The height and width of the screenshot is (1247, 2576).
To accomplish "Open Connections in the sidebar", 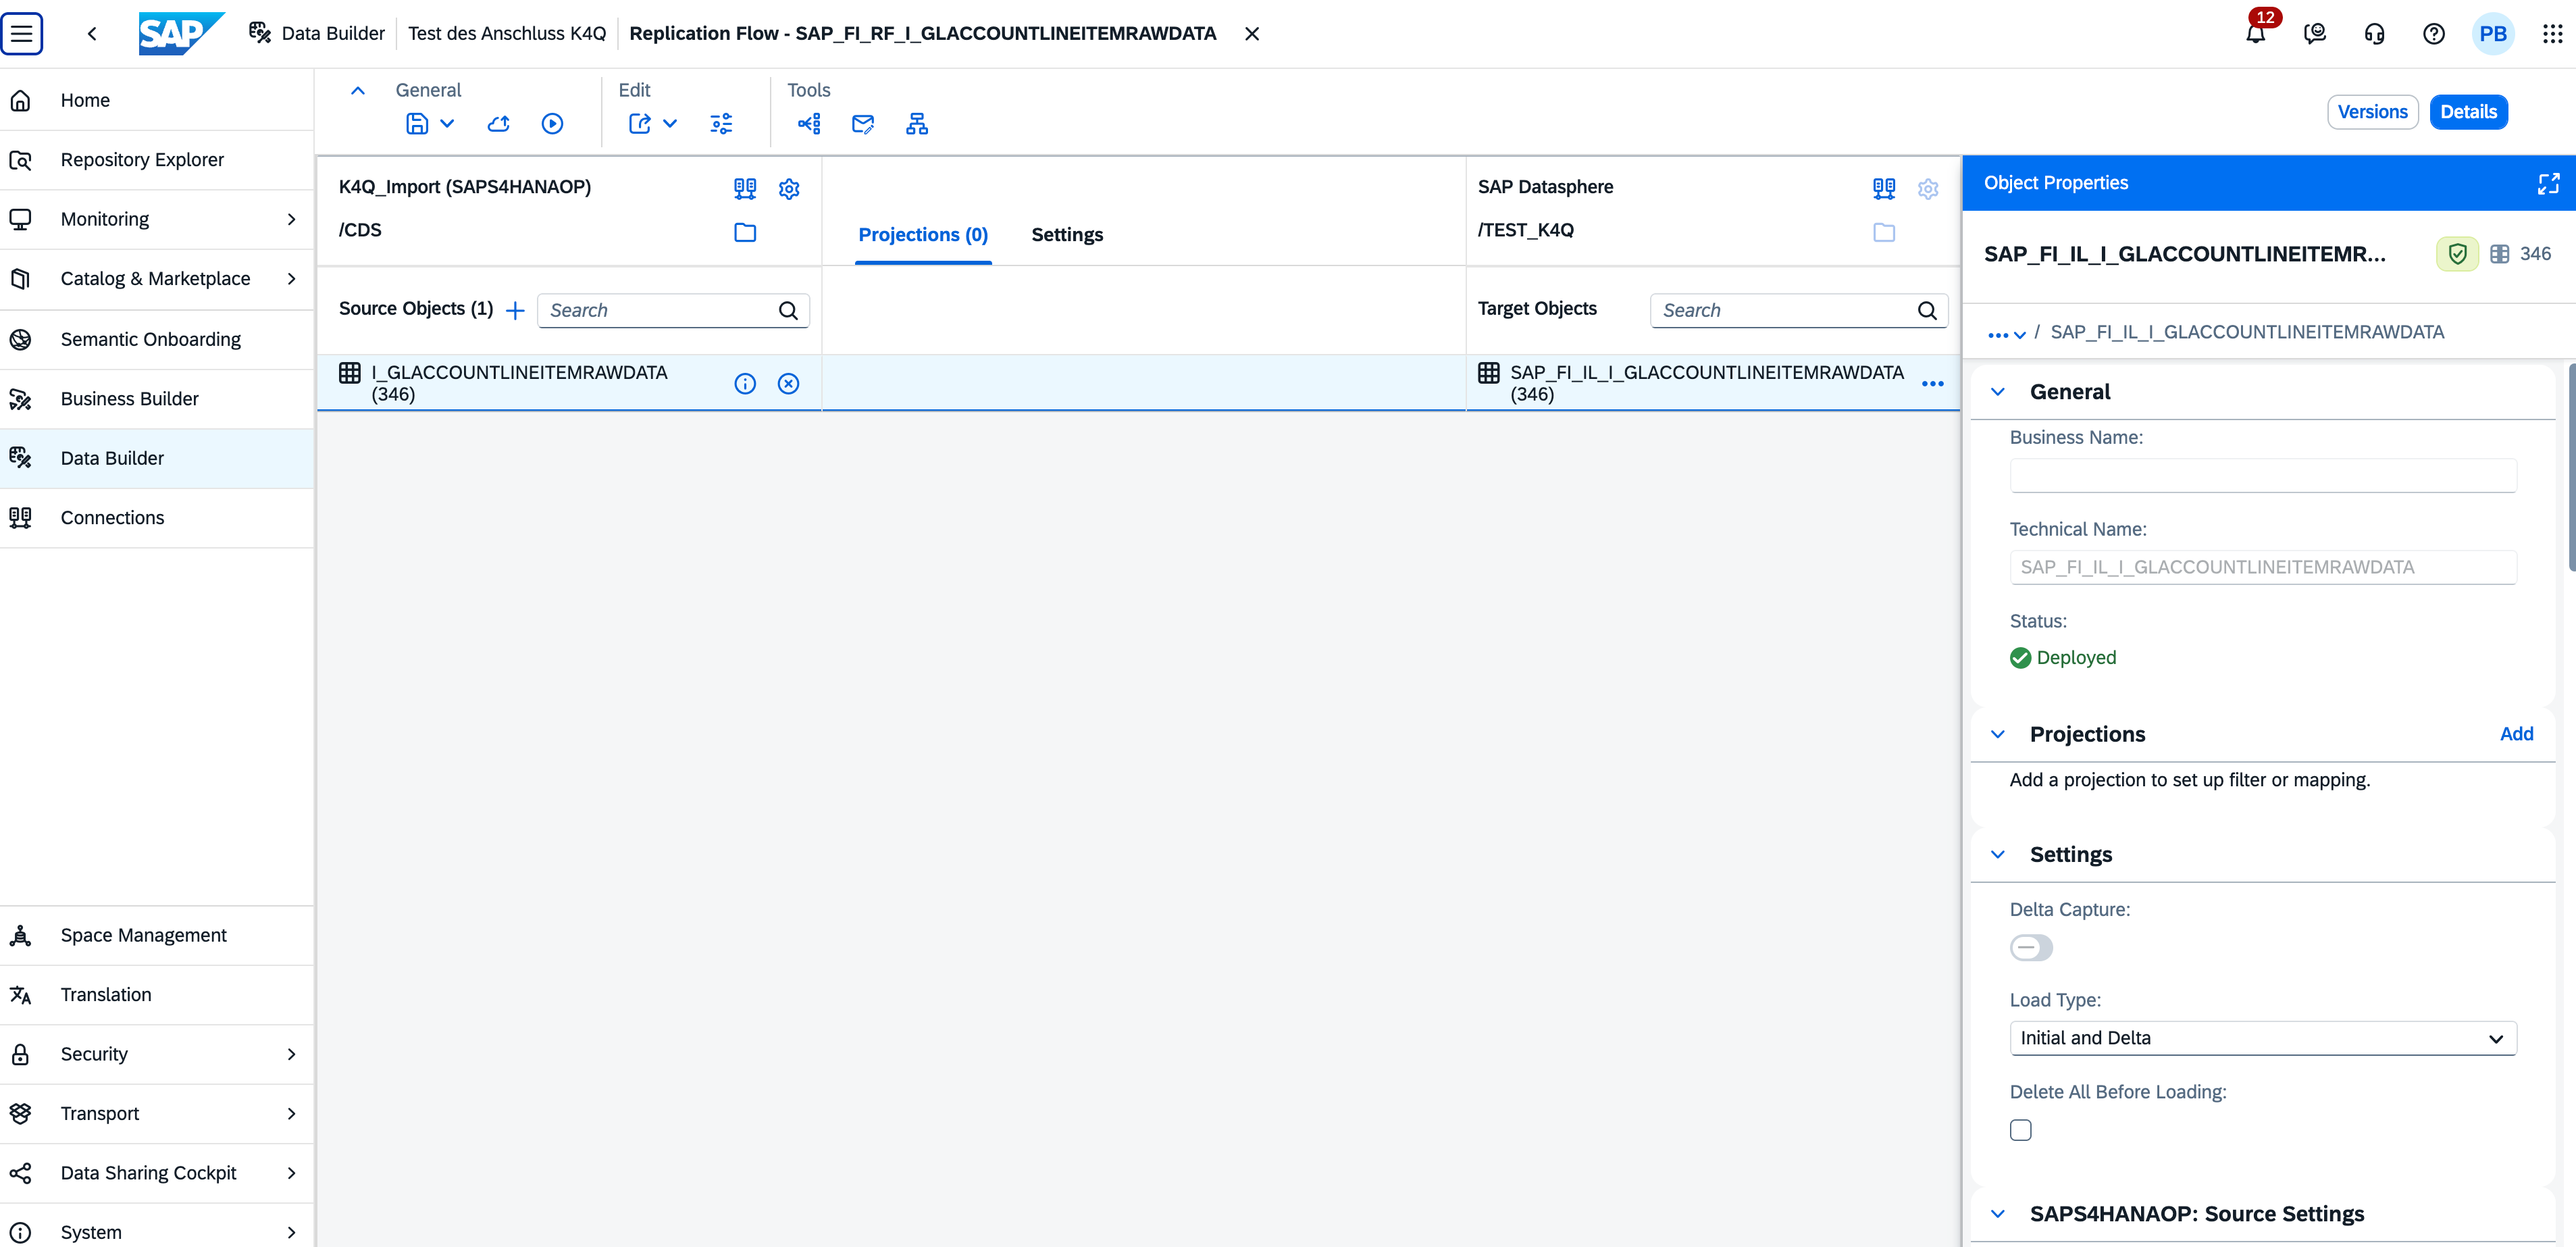I will click(x=157, y=518).
